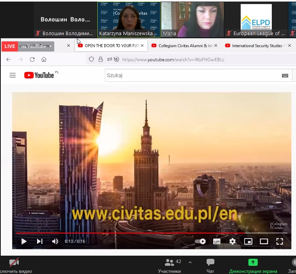Close the OPEN THE DOOR tab
The height and width of the screenshot is (274, 296).
[142, 46]
